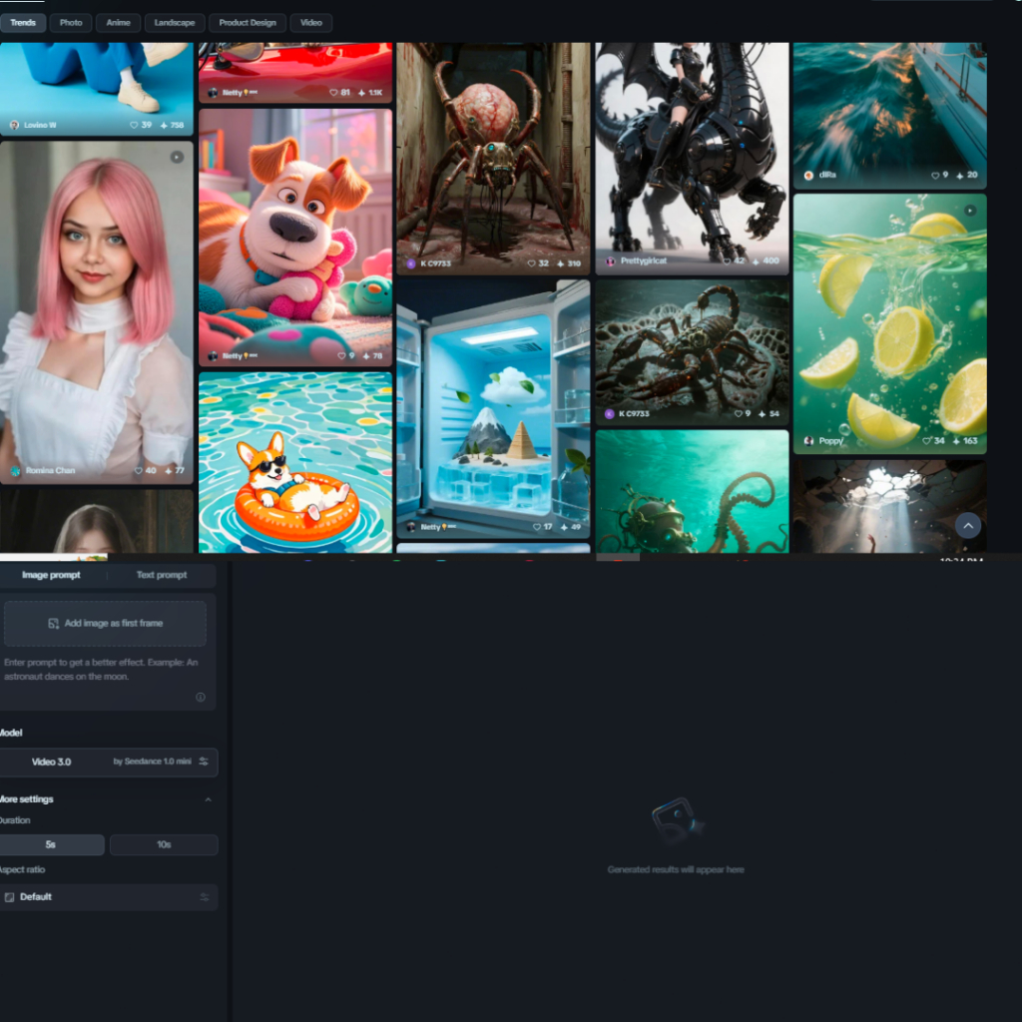1022x1022 pixels.
Task: Open the diver and tentacle underwater thumbnail
Action: (692, 491)
